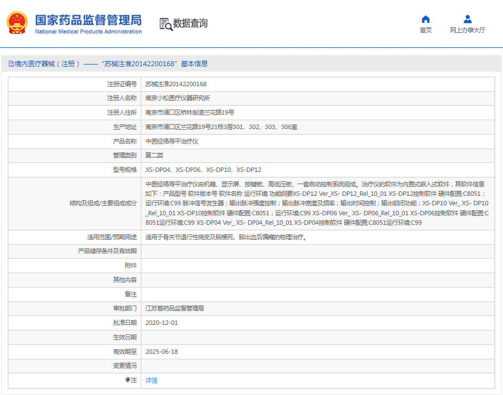Image resolution: width=503 pixels, height=395 pixels.
Task: Click the pin icon next to 注
Action: [127, 380]
